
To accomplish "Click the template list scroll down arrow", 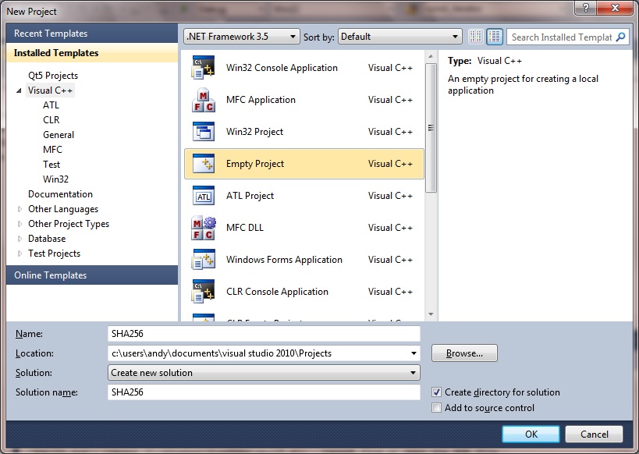I will point(431,314).
